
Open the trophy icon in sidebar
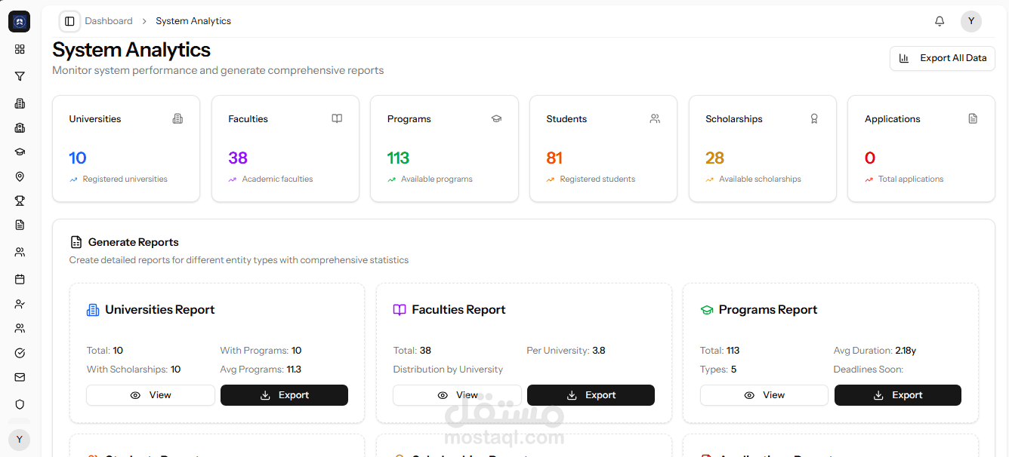point(20,201)
